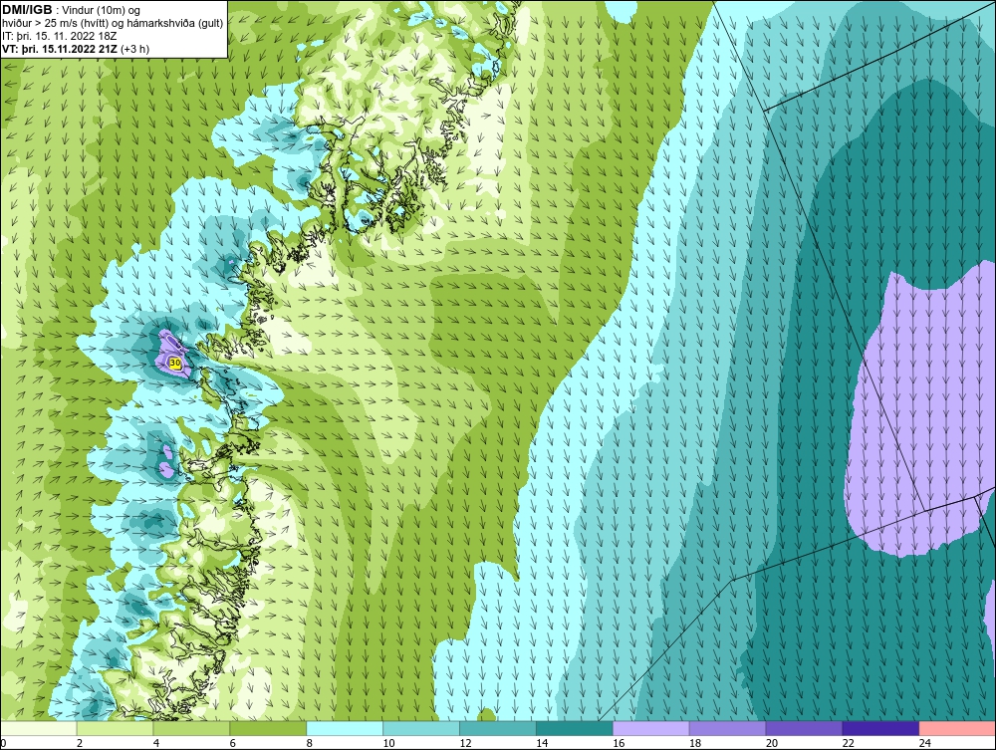Click the legend value label 20

(772, 743)
